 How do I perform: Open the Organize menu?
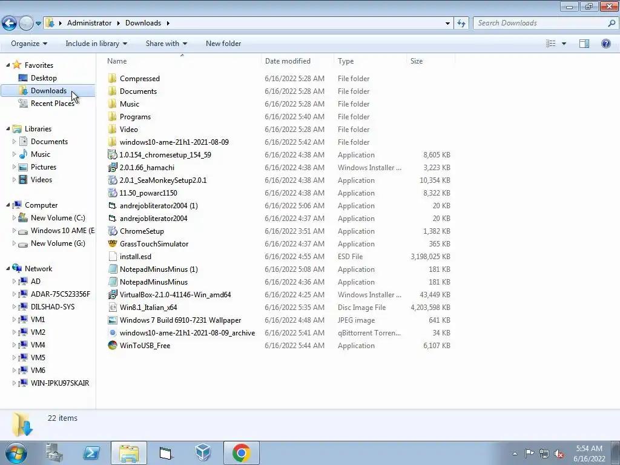click(x=29, y=44)
